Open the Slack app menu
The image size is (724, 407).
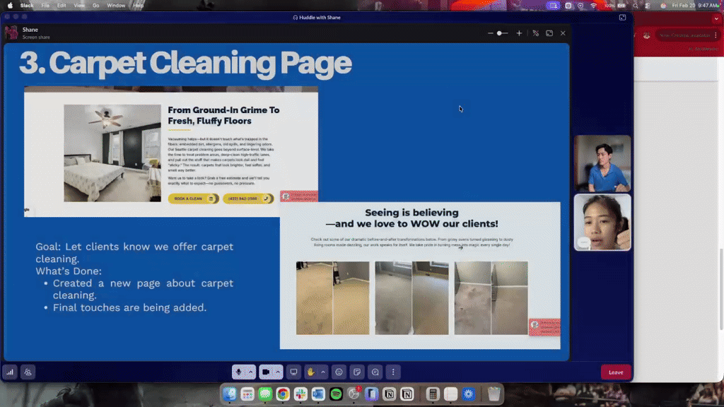(x=27, y=6)
